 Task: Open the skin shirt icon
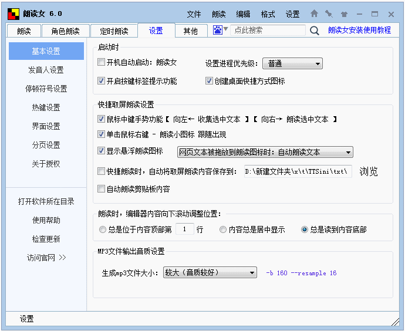coord(344,14)
